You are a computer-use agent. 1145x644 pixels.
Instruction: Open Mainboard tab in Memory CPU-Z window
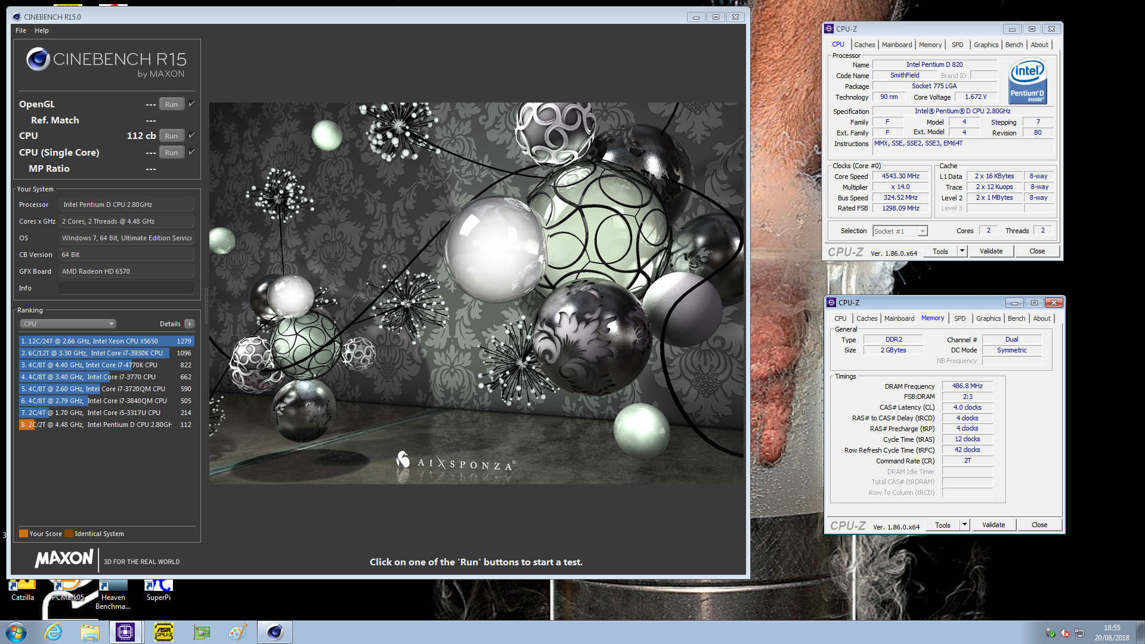[899, 318]
